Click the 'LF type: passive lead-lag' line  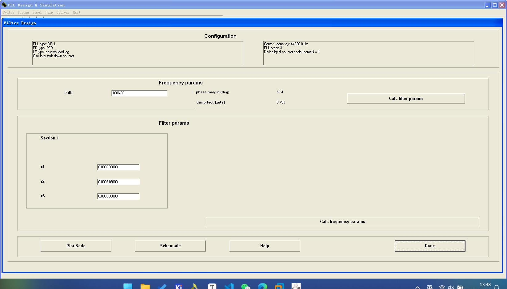click(51, 52)
